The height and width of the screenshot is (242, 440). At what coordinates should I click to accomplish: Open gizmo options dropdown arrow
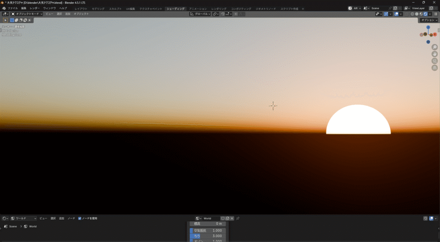coord(390,14)
